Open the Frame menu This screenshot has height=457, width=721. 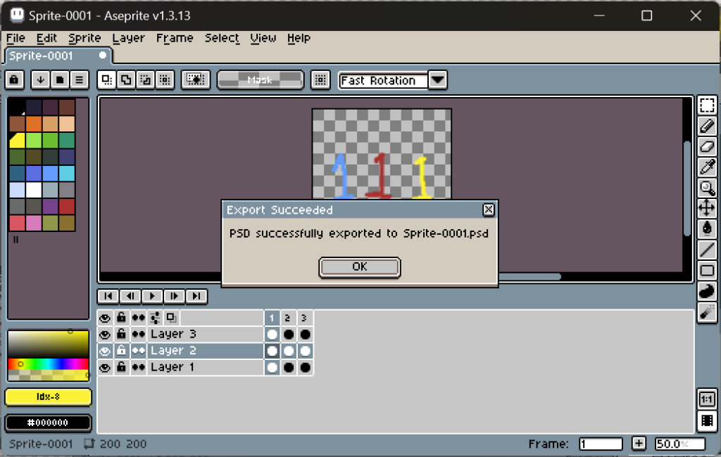pos(175,38)
